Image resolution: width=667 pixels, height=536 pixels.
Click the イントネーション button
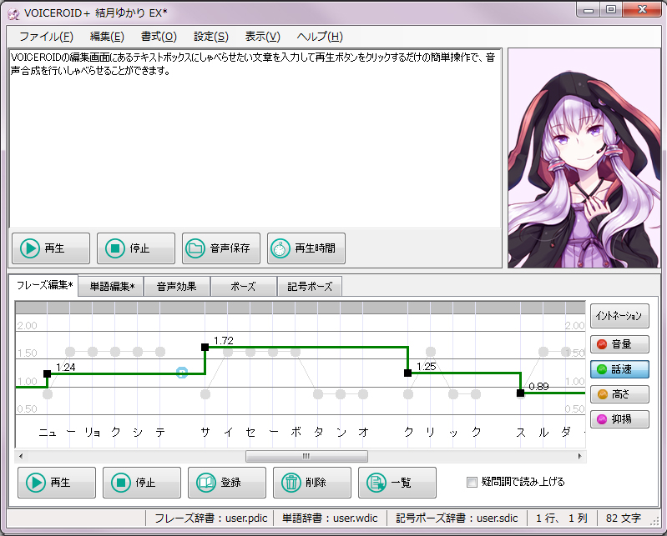click(x=619, y=316)
